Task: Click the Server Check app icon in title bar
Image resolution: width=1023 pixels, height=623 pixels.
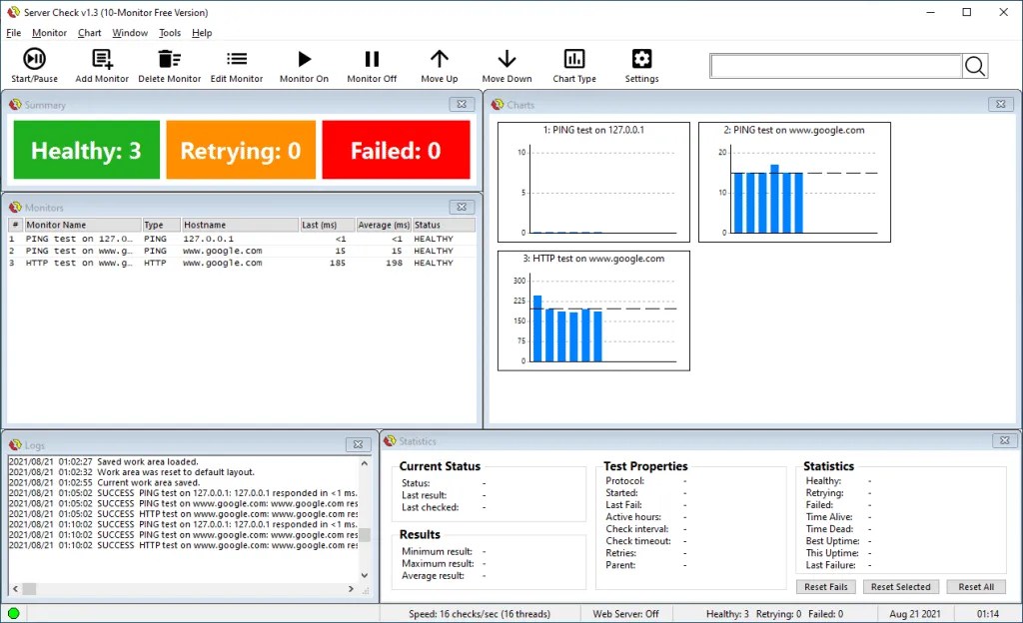Action: (x=13, y=12)
